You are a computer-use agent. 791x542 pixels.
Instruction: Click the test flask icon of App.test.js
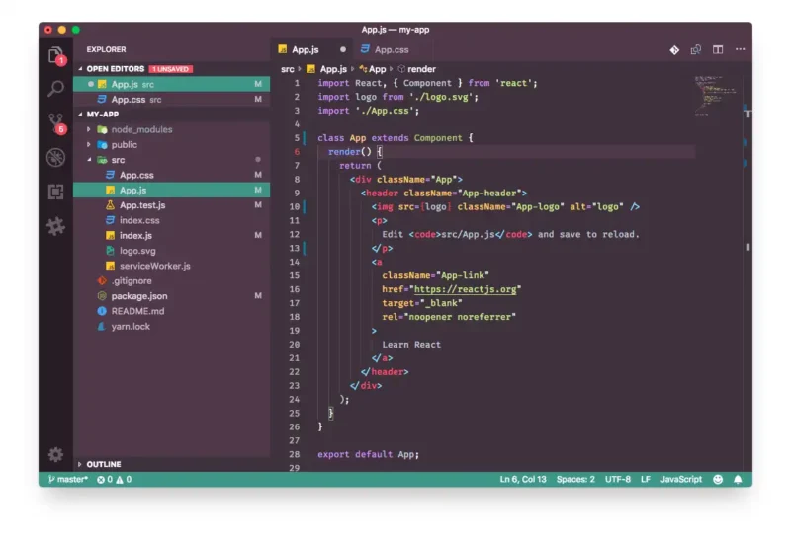point(110,205)
